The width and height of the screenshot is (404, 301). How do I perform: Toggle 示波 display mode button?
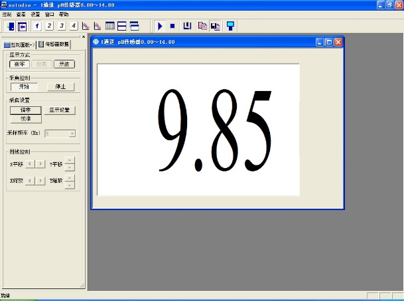64,64
